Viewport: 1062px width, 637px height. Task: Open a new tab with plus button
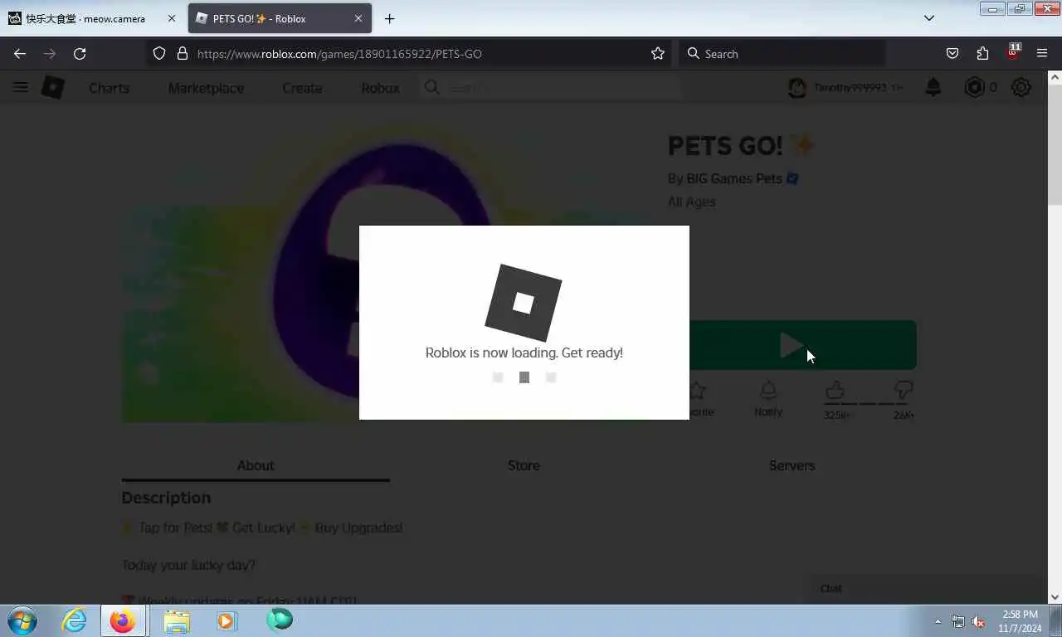[389, 18]
